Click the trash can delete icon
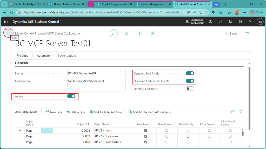The height and width of the screenshot is (149, 266). click(152, 33)
